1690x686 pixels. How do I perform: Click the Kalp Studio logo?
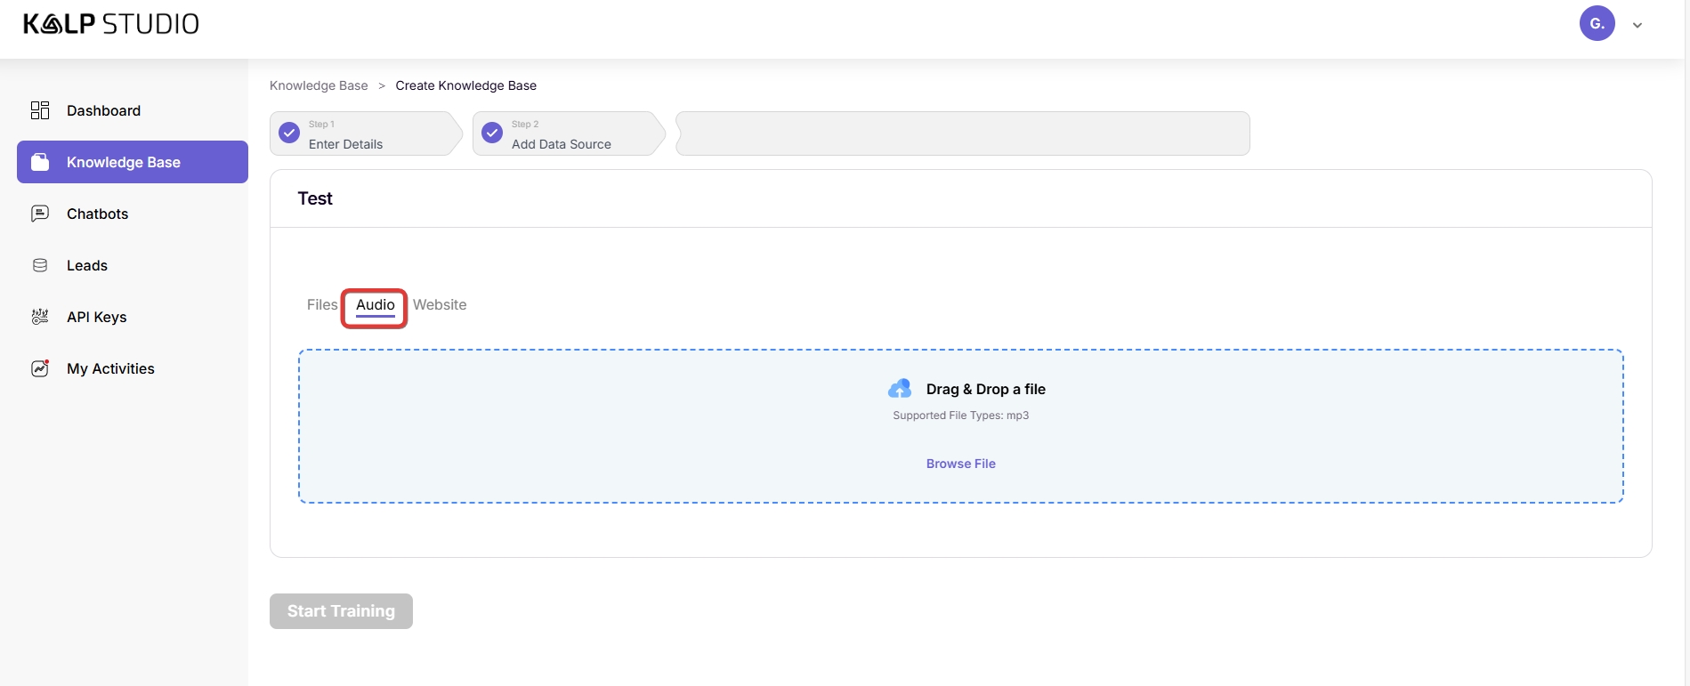(111, 24)
